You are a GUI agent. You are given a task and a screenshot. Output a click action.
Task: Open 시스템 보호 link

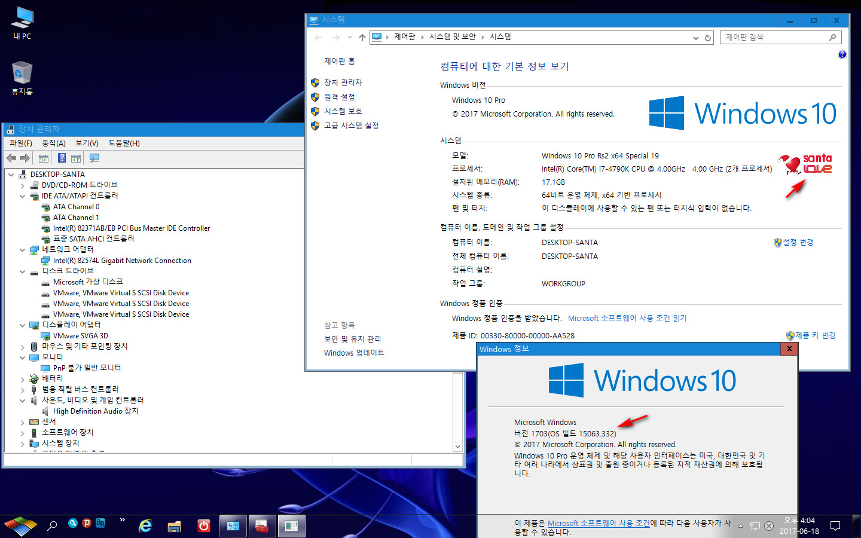click(x=343, y=111)
